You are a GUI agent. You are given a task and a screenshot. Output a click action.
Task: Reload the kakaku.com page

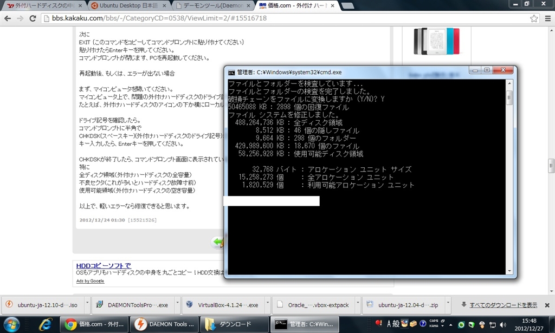(x=33, y=18)
